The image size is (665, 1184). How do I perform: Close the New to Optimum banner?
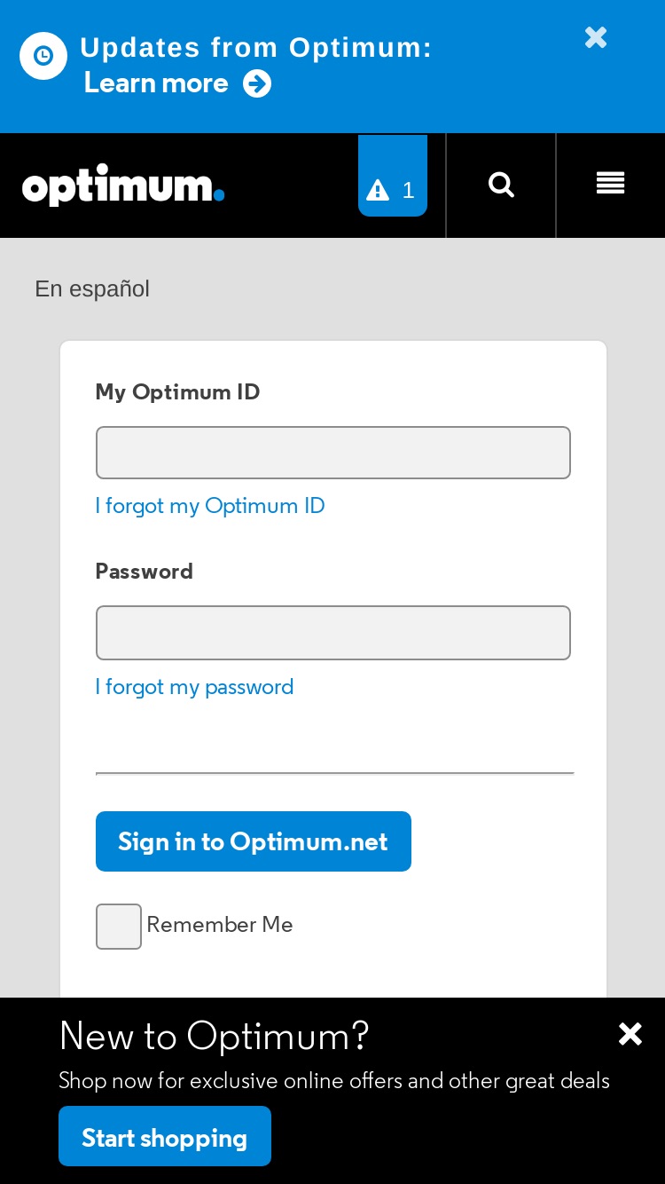click(x=630, y=1034)
